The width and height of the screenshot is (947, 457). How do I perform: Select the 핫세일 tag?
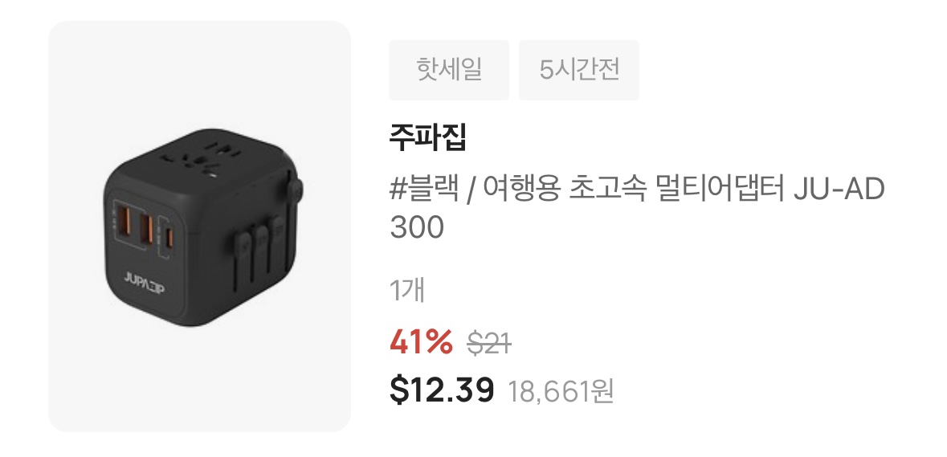point(449,70)
